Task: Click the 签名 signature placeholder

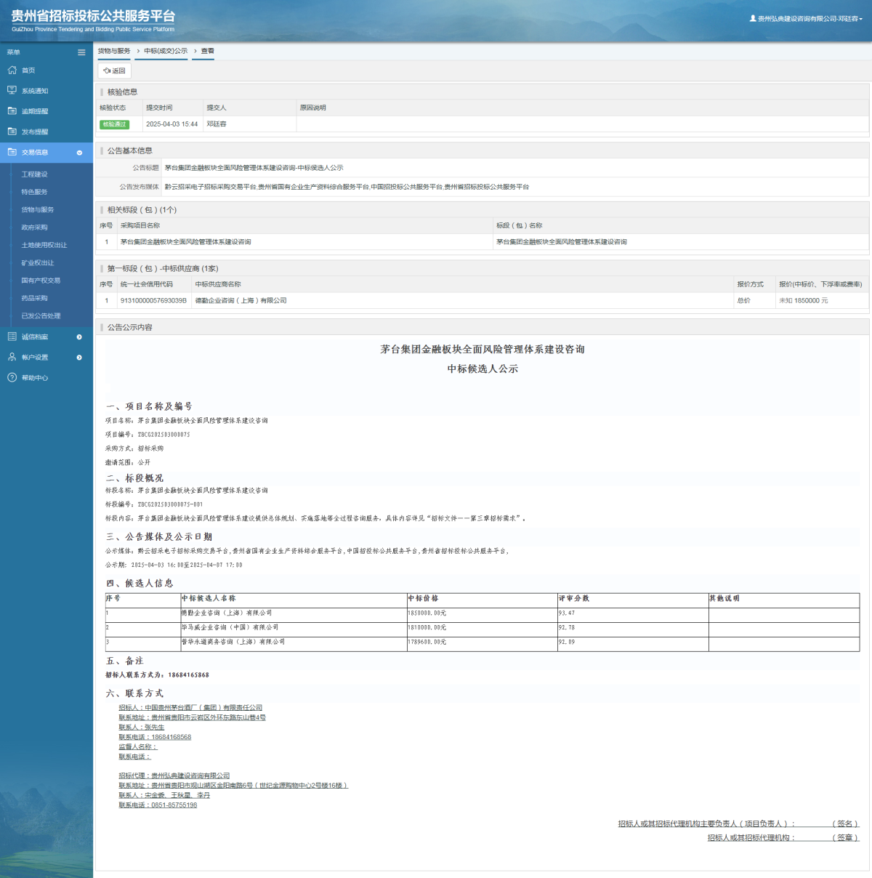Action: point(845,823)
